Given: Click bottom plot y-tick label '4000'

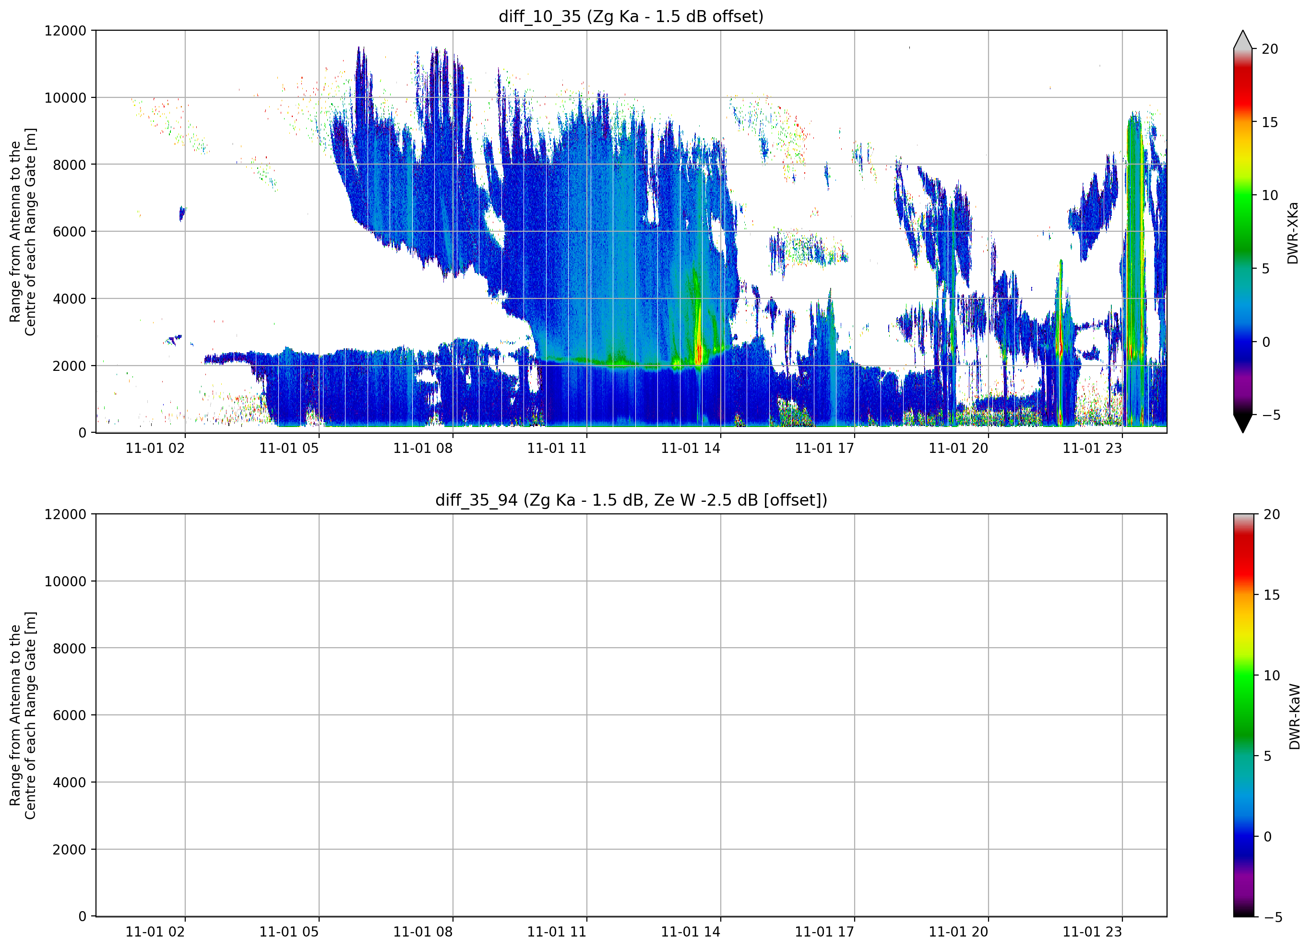Looking at the screenshot, I should (x=70, y=783).
